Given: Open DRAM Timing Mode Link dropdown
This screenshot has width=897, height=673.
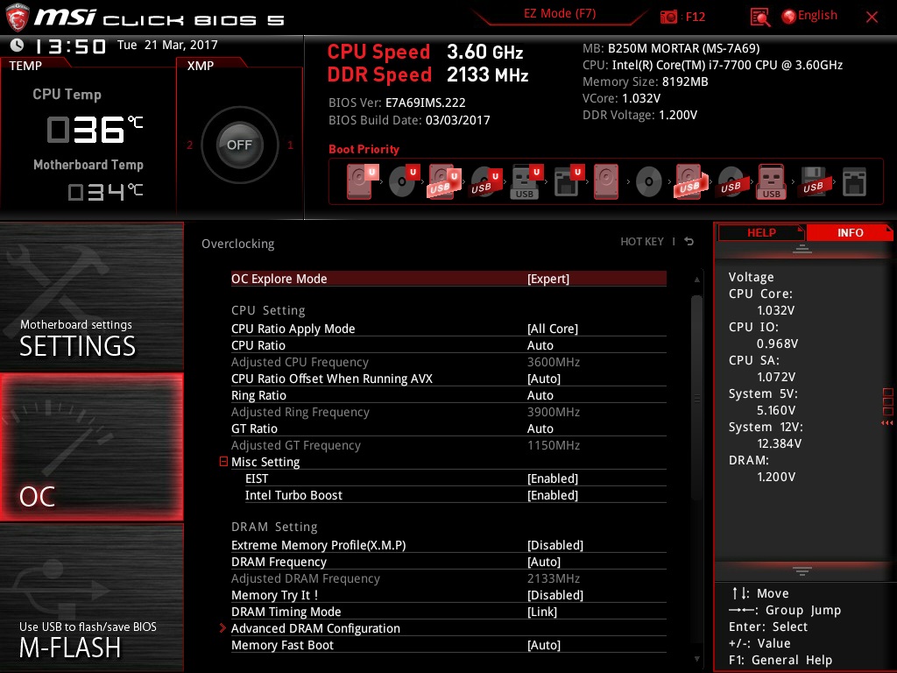Looking at the screenshot, I should (448, 612).
